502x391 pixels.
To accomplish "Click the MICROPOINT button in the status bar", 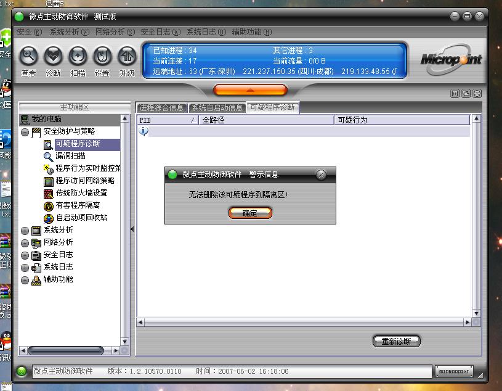I will coord(454,371).
